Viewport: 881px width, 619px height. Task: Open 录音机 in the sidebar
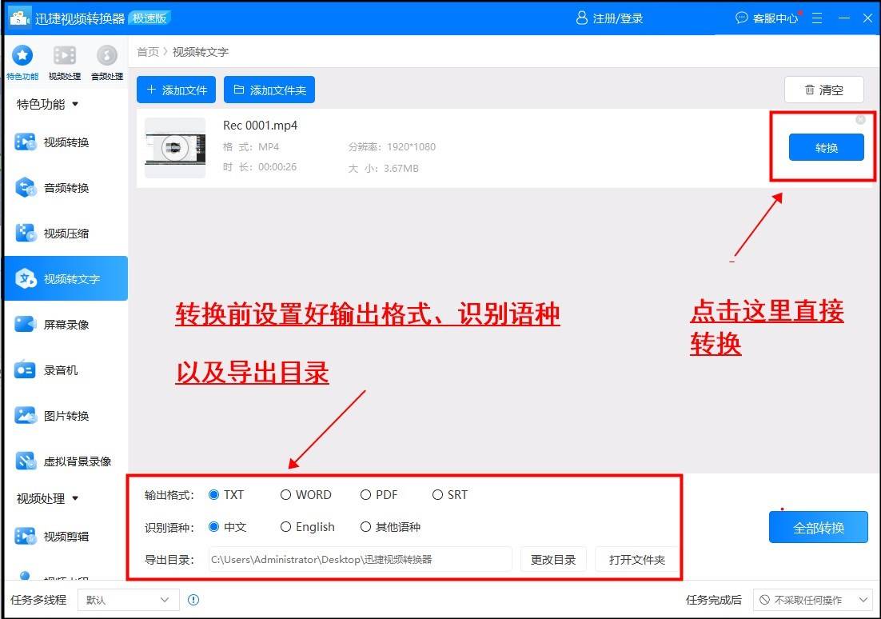point(66,370)
